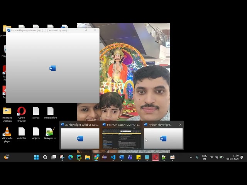Open Opera Browser desktop shortcut

(22, 111)
